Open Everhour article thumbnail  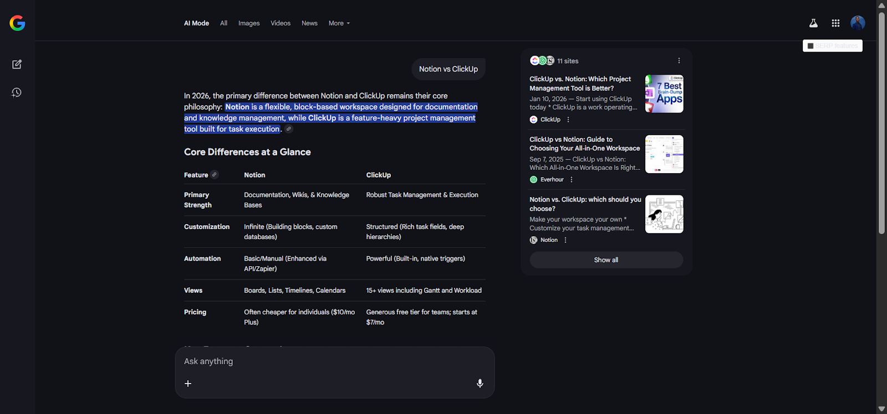pos(664,154)
